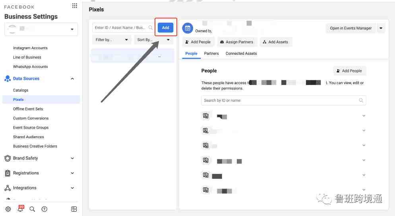Open Business Creative Folders in sidebar
395x216 pixels.
(35, 146)
